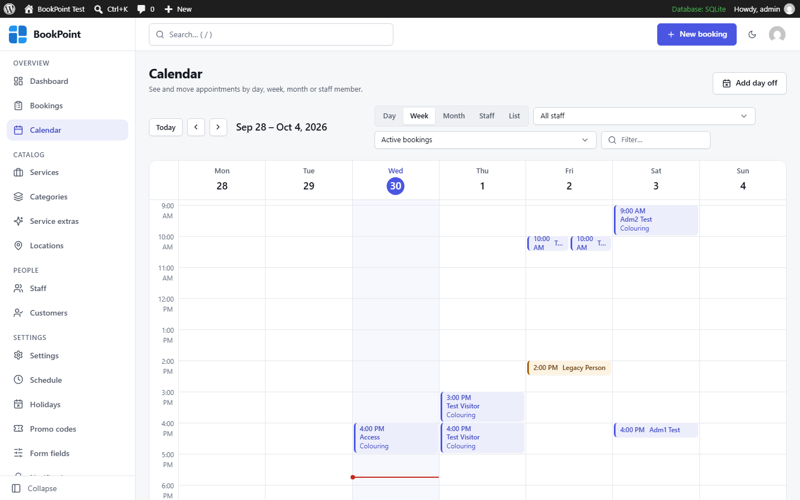
Task: Open Form fields page
Action: tap(67, 453)
